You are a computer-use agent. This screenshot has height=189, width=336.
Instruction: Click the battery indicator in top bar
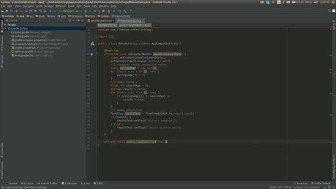[302, 2]
